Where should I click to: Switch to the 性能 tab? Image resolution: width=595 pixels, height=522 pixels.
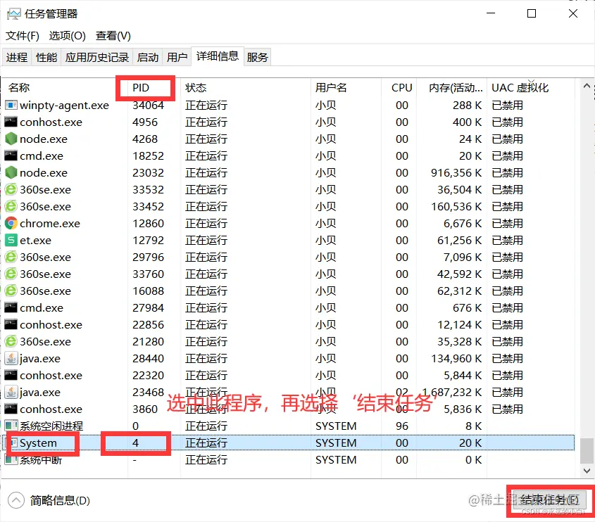point(46,57)
